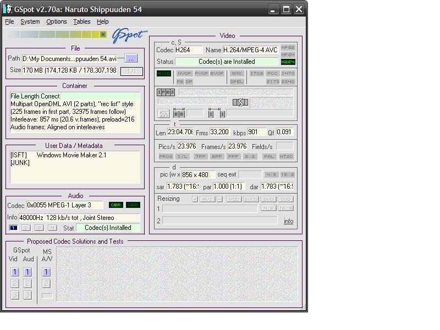Click the Path field showing ppuuden 54.avi
This screenshot has height=330, width=440.
69,59
